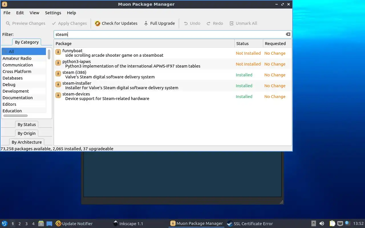Sort by the Status column header
Viewport: 365px width, 228px height.
(249, 44)
